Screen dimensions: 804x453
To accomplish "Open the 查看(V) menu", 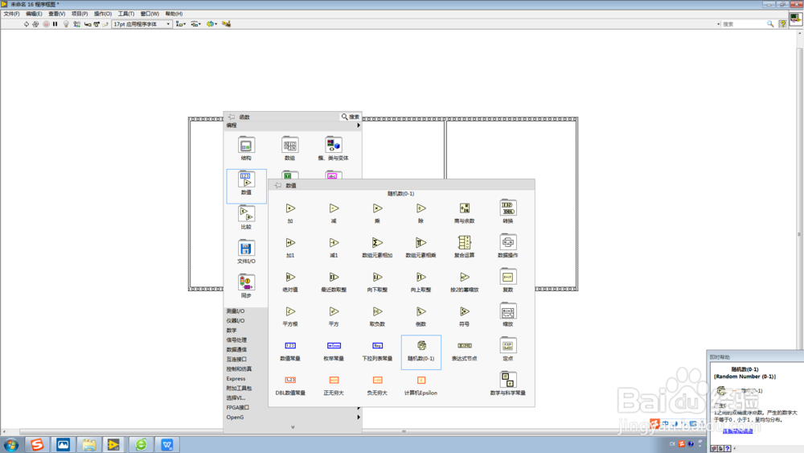I will (56, 14).
